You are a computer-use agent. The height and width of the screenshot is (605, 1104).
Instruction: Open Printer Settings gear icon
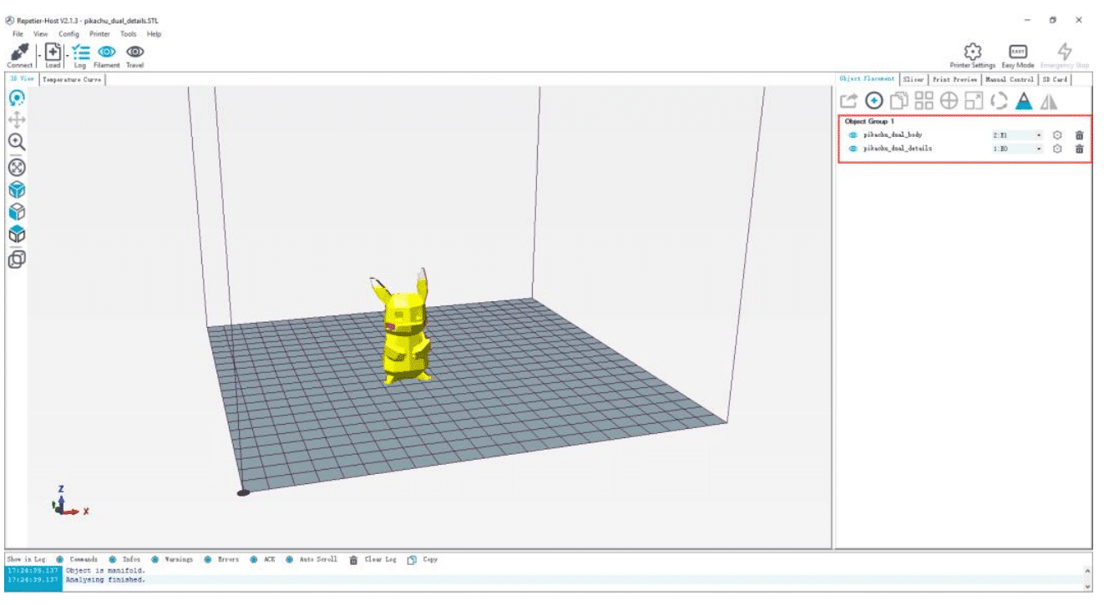tap(972, 52)
